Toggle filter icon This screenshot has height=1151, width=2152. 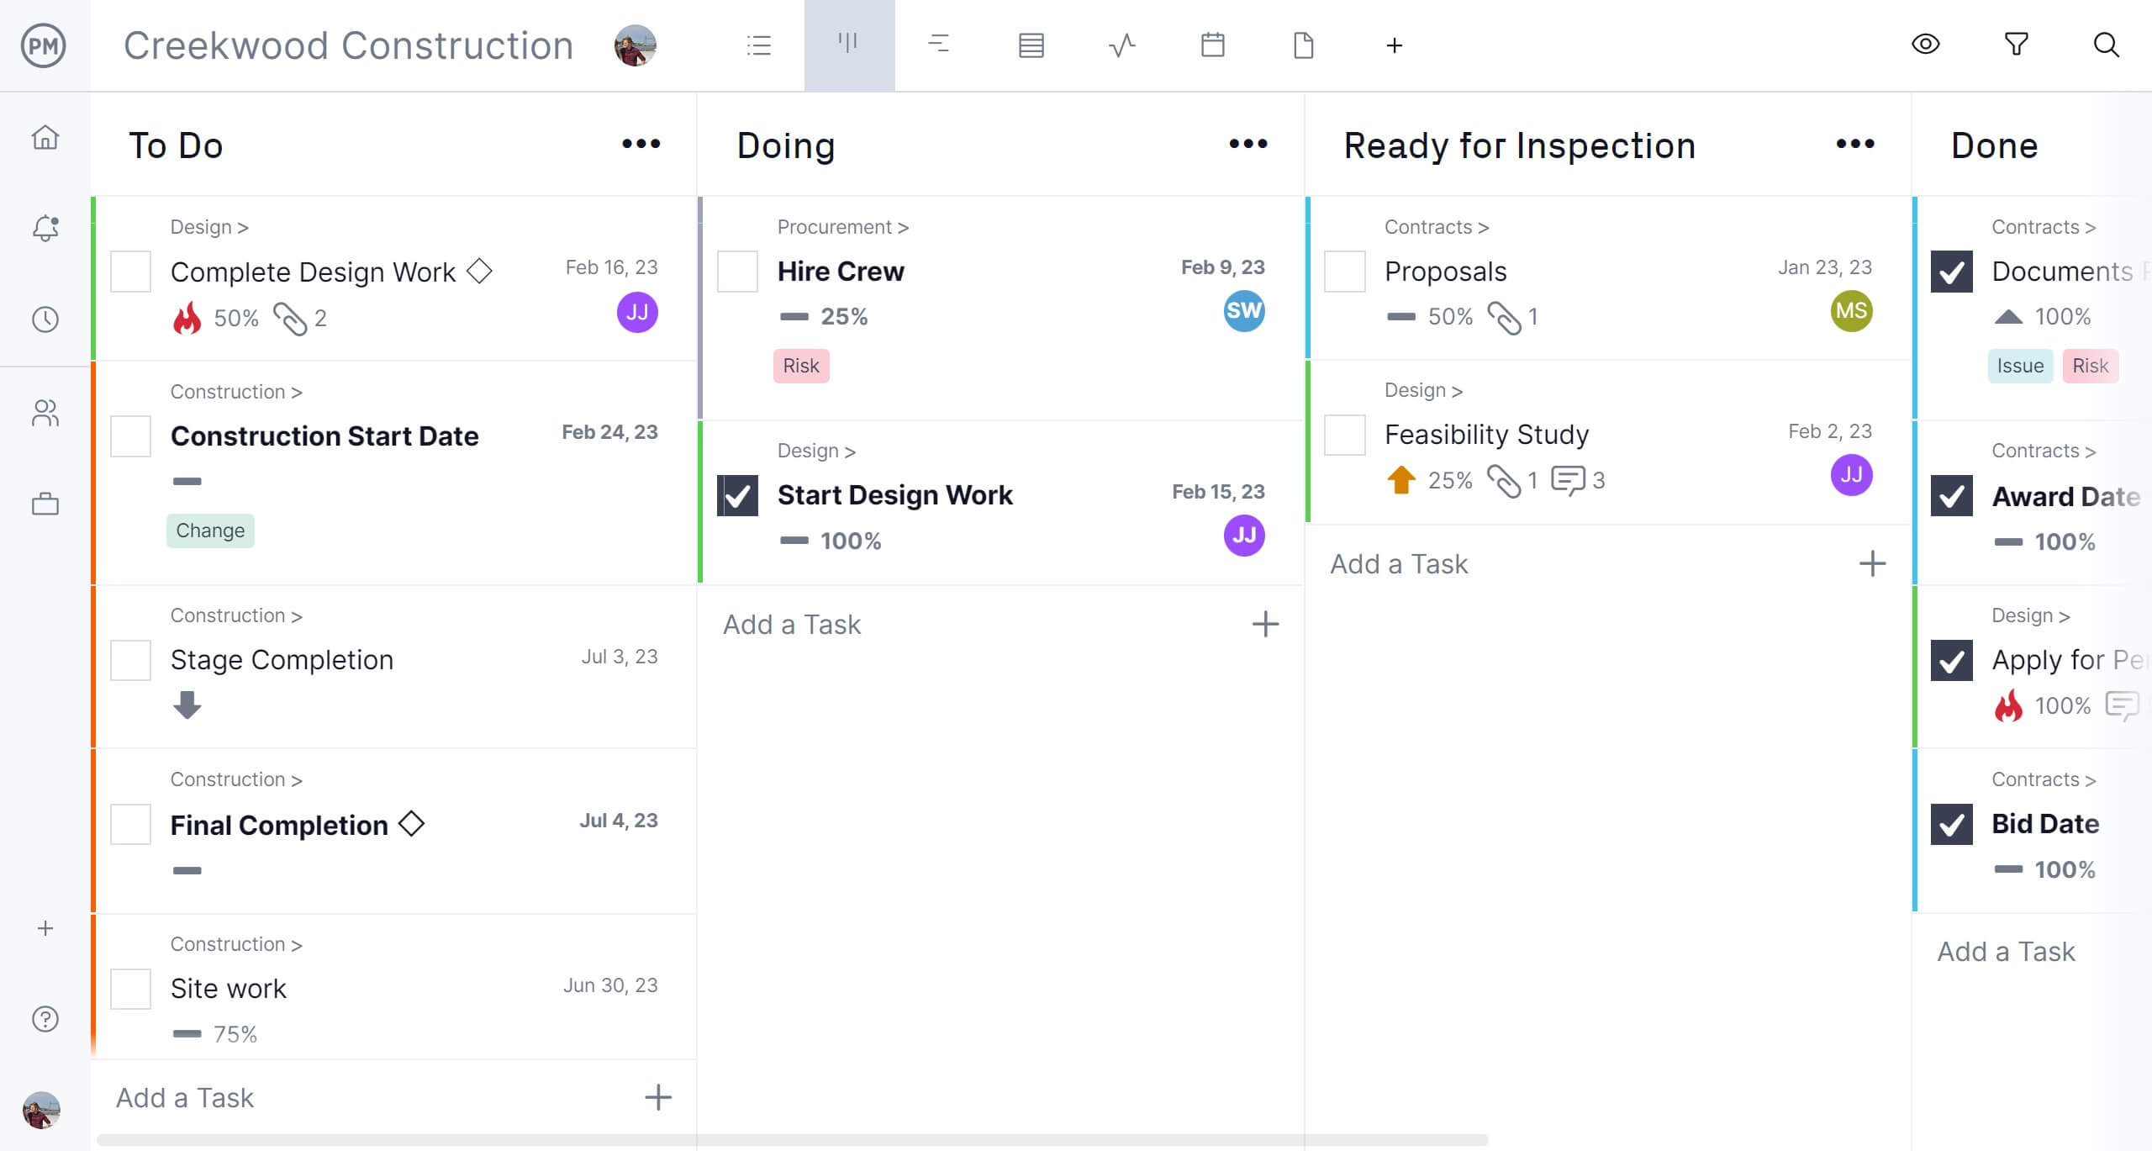pyautogui.click(x=2018, y=45)
